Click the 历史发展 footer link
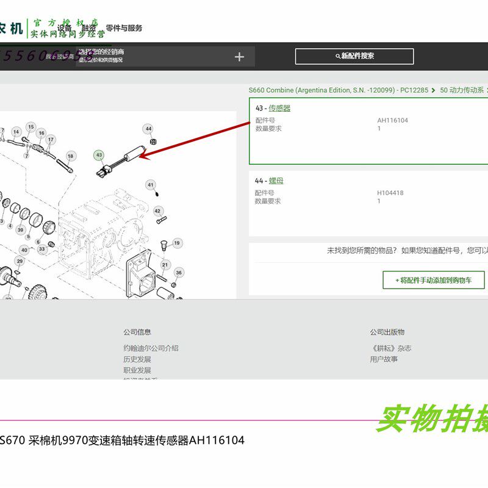This screenshot has height=488, width=488. click(137, 359)
